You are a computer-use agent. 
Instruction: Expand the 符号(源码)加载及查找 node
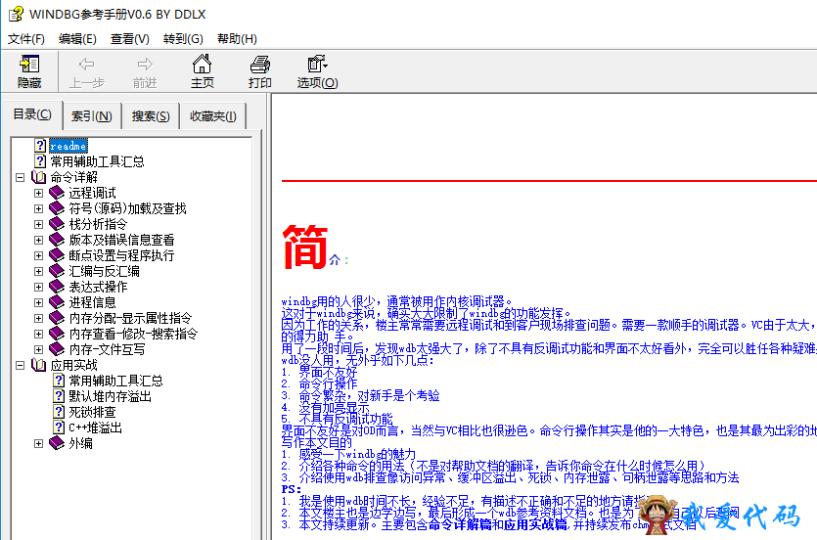38,208
